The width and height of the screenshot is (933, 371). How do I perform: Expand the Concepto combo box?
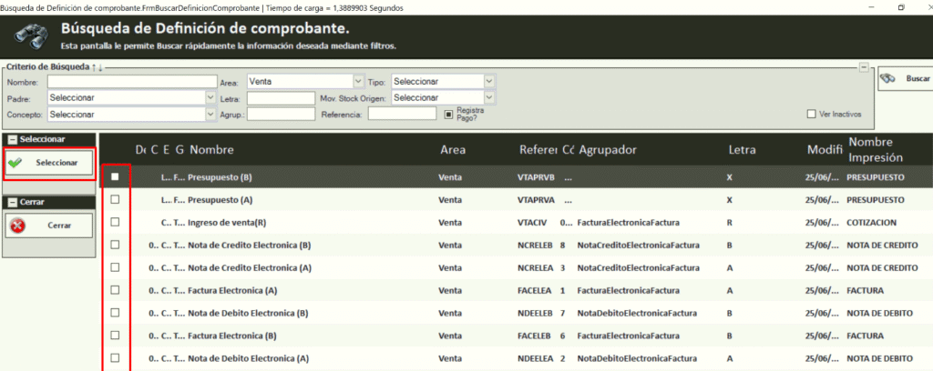210,115
